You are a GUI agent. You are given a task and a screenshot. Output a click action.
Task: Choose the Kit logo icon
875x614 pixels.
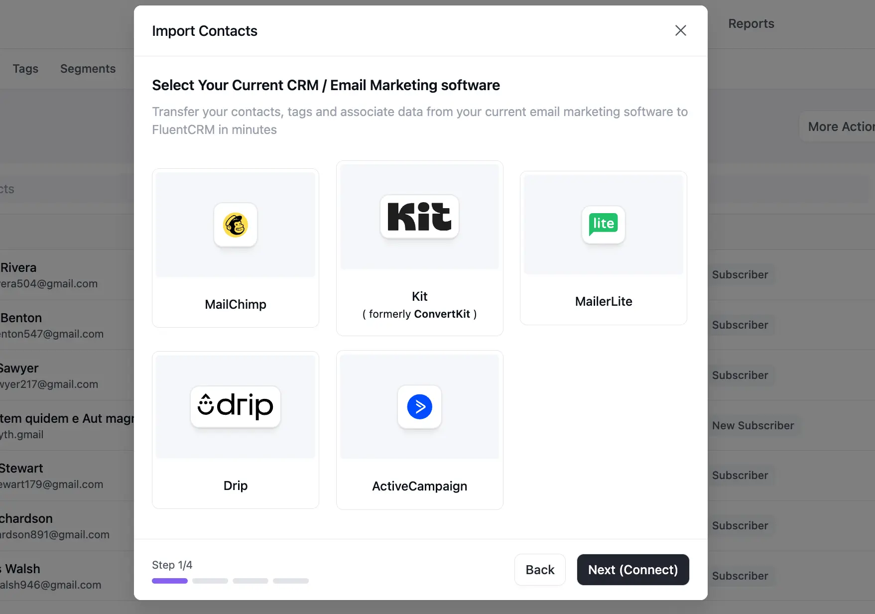[x=419, y=217]
